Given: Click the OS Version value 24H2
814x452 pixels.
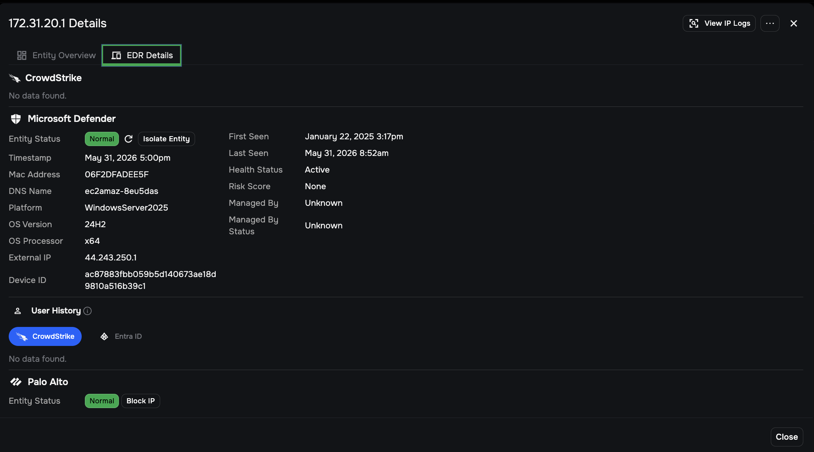Looking at the screenshot, I should pos(95,224).
